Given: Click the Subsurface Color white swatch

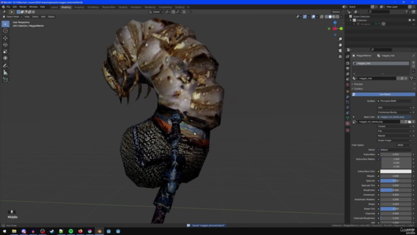Looking at the screenshot, I should (x=395, y=172).
